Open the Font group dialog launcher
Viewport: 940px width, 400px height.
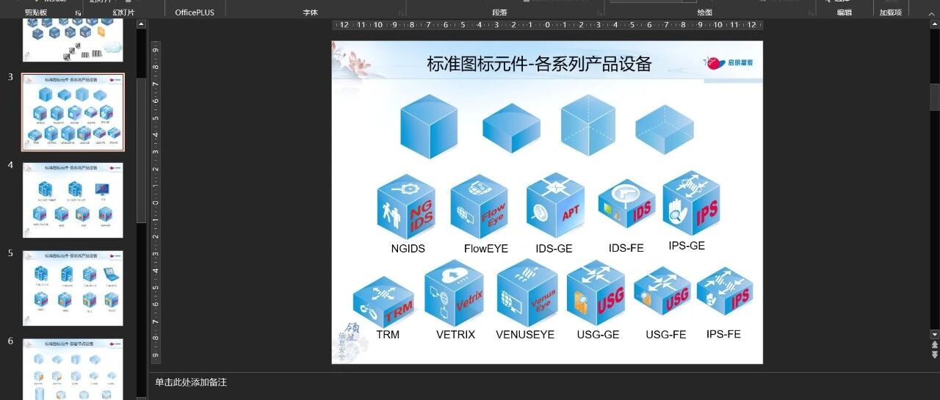402,13
